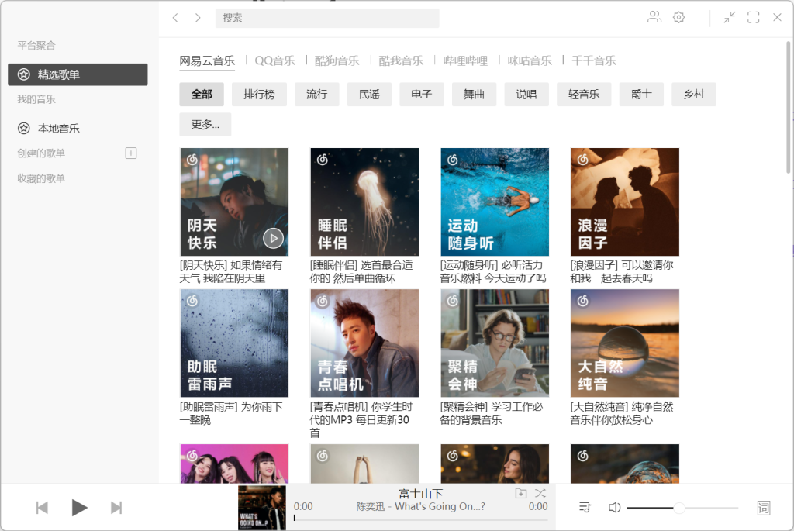Image resolution: width=794 pixels, height=531 pixels.
Task: Click the song title 富士山下
Action: point(421,494)
